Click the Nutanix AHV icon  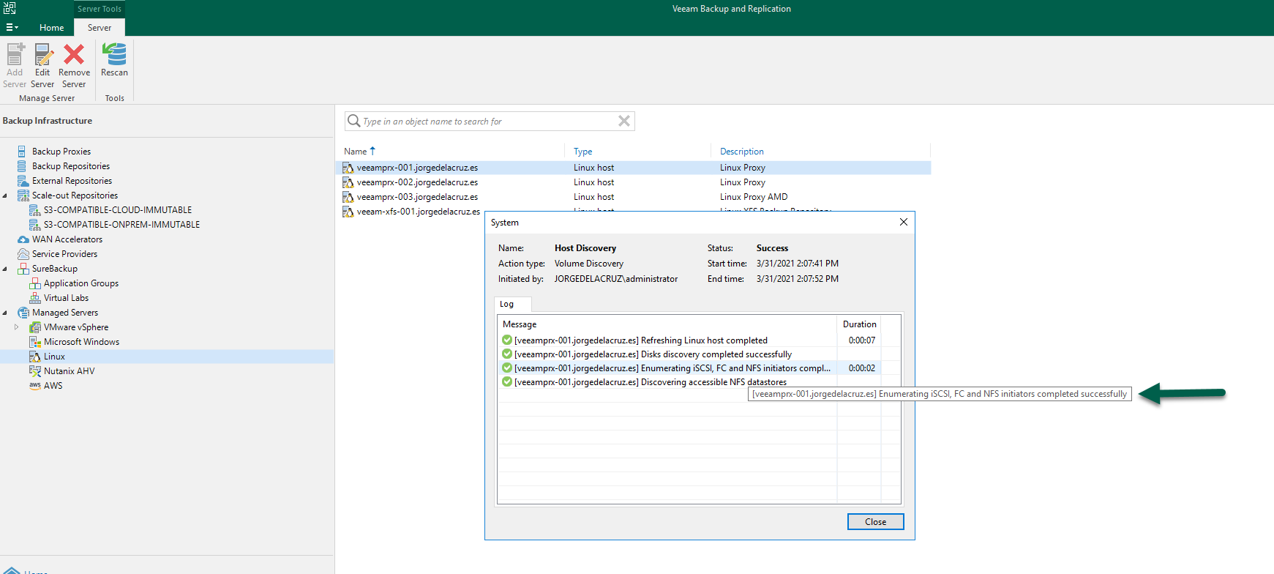[34, 371]
